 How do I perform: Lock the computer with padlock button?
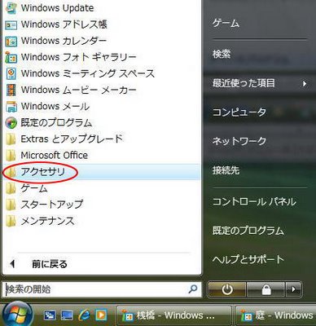pyautogui.click(x=266, y=289)
